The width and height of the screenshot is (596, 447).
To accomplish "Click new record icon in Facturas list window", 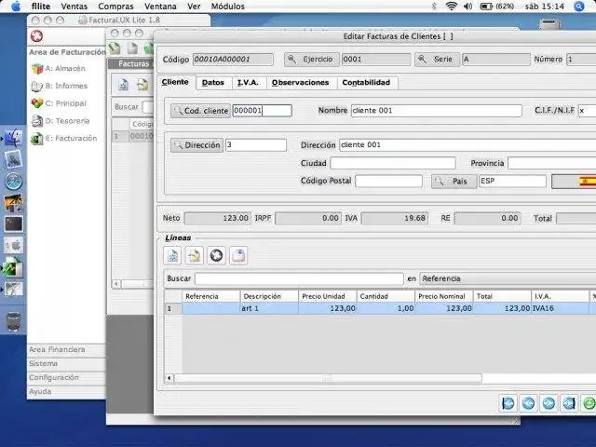I will 123,85.
